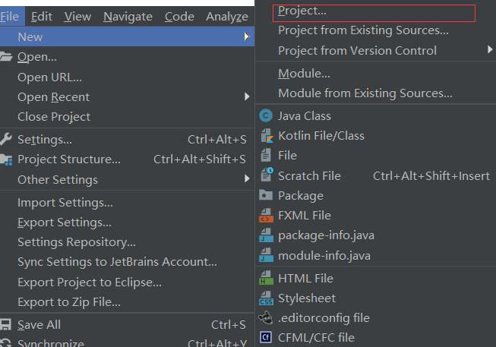This screenshot has width=496, height=347.
Task: Click the CFML/CFC file icon
Action: (x=266, y=337)
